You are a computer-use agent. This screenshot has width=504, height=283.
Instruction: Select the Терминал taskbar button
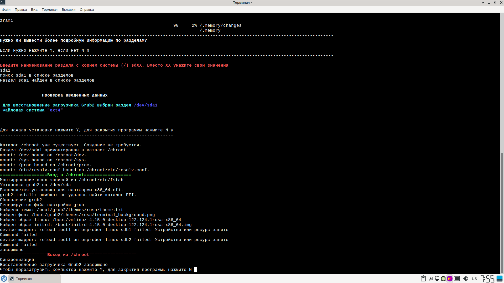[x=35, y=279]
